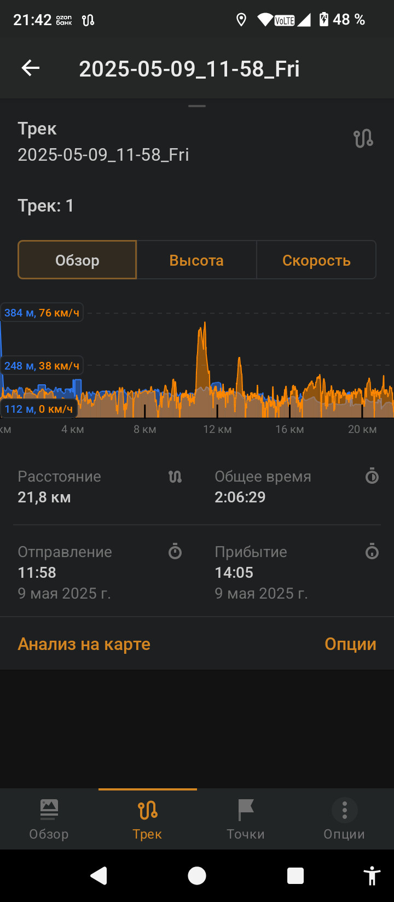
Task: Select the Обзор chart mode
Action: click(77, 260)
